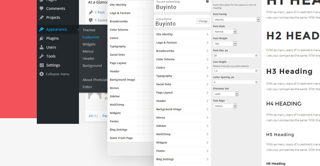This screenshot has width=320, height=166.
Task: Click the Collapse menu arrow icon
Action: [41, 74]
